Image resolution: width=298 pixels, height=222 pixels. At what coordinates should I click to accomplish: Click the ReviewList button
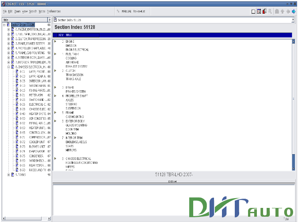139,11
